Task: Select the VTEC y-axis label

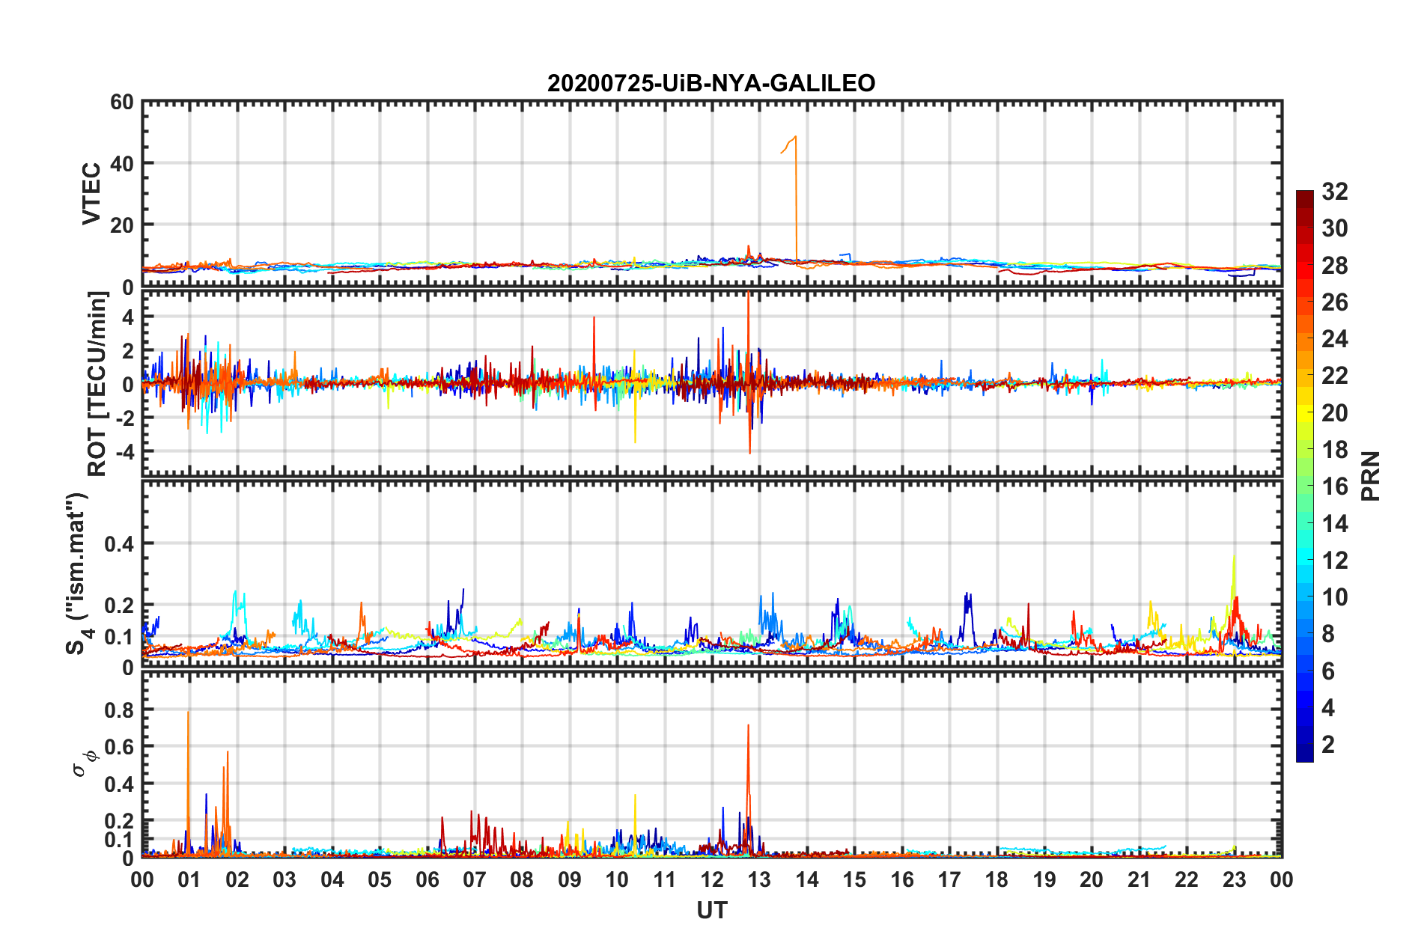Action: pos(91,193)
